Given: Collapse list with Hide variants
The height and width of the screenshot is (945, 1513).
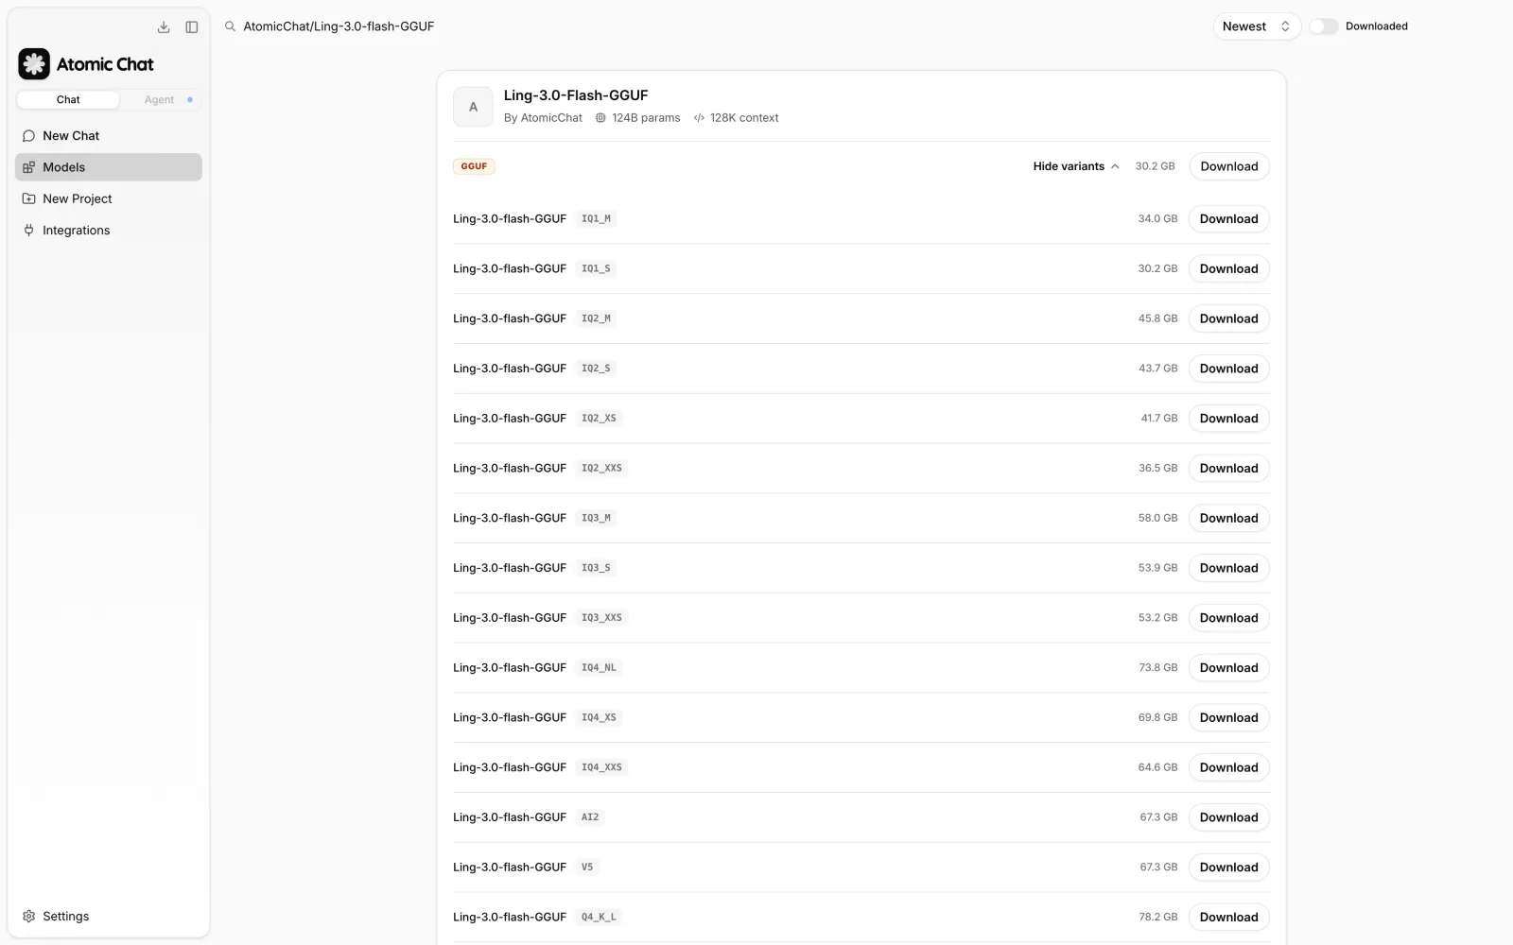Looking at the screenshot, I should pyautogui.click(x=1076, y=166).
